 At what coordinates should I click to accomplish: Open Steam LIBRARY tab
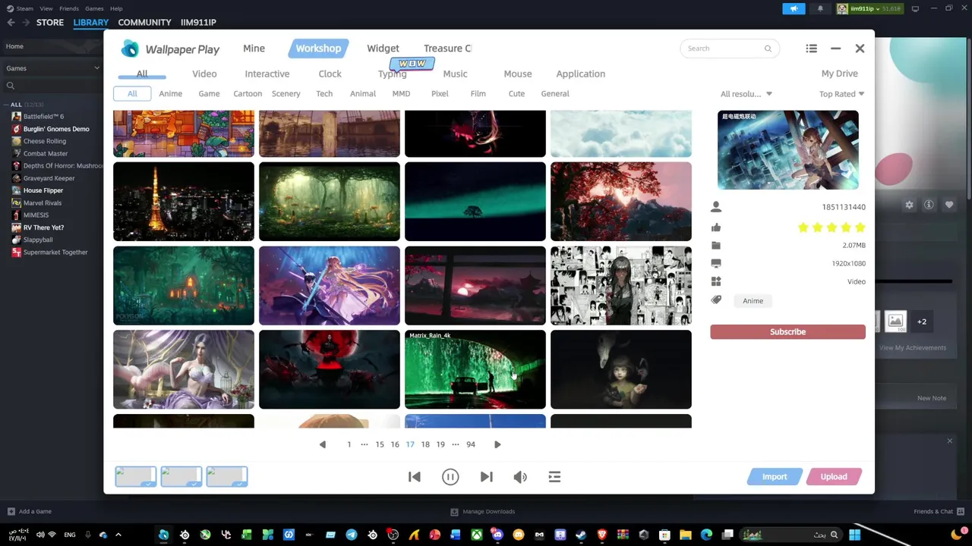click(x=90, y=22)
